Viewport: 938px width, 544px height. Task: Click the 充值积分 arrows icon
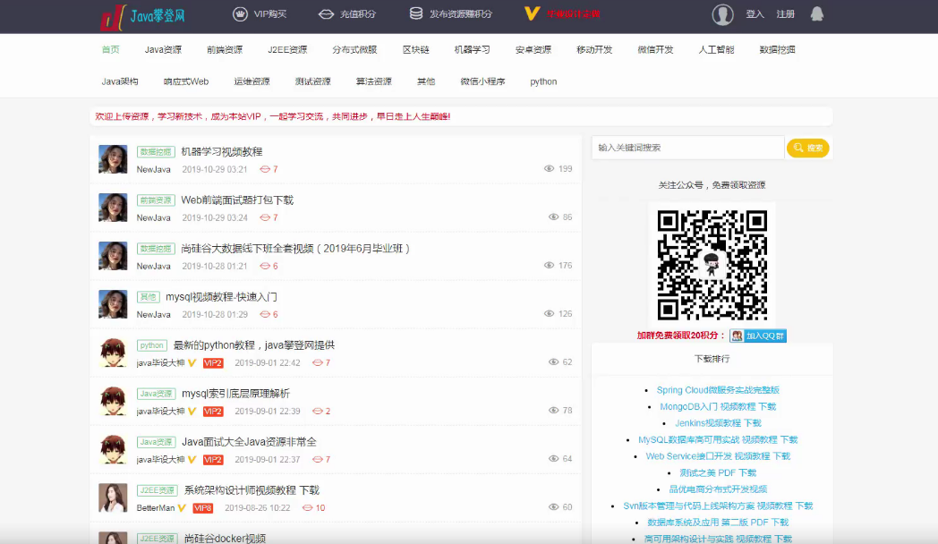[x=327, y=13]
